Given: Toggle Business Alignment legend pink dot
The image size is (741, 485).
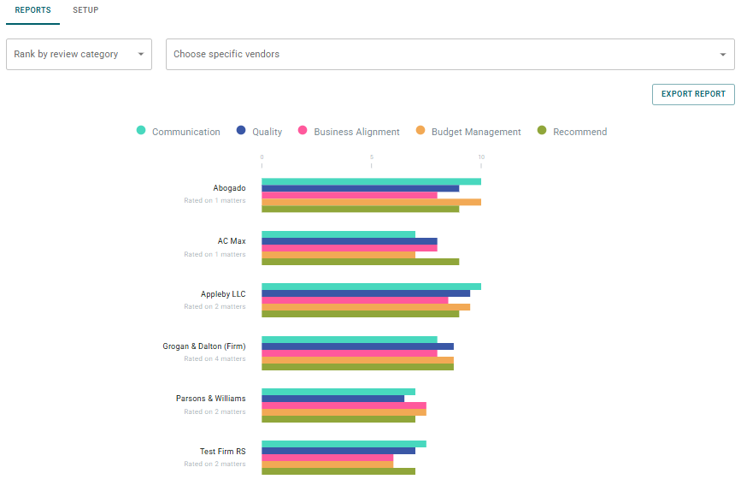Looking at the screenshot, I should pos(303,131).
